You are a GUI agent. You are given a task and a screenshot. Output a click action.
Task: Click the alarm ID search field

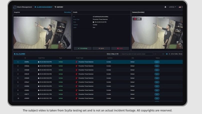137,54
